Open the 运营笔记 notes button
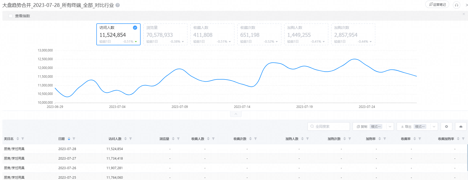The height and width of the screenshot is (180, 468). tap(437, 5)
